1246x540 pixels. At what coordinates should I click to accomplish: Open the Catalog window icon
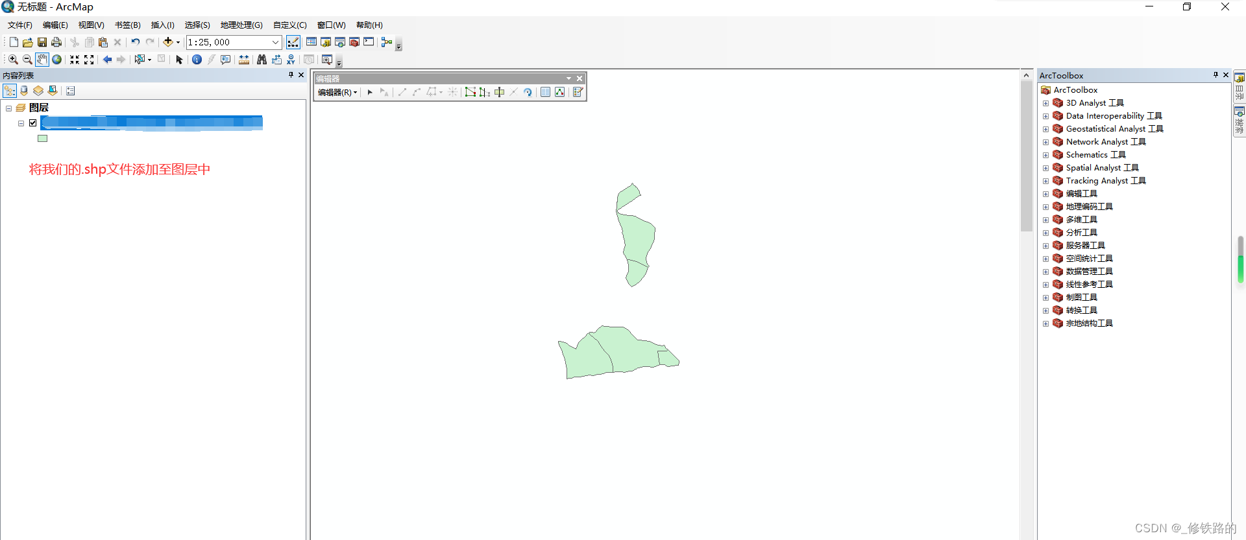click(x=326, y=42)
